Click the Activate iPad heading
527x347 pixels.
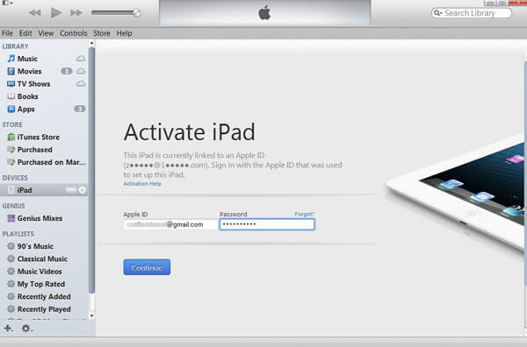pyautogui.click(x=189, y=132)
